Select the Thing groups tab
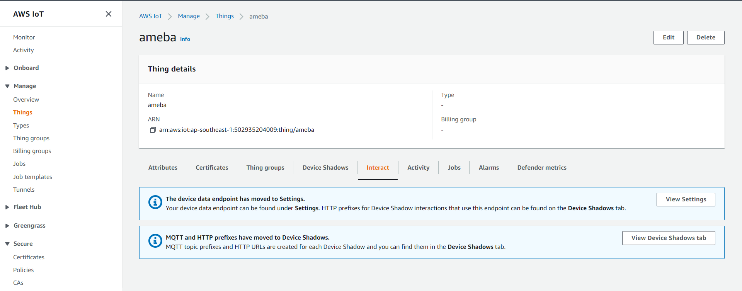 click(x=265, y=168)
